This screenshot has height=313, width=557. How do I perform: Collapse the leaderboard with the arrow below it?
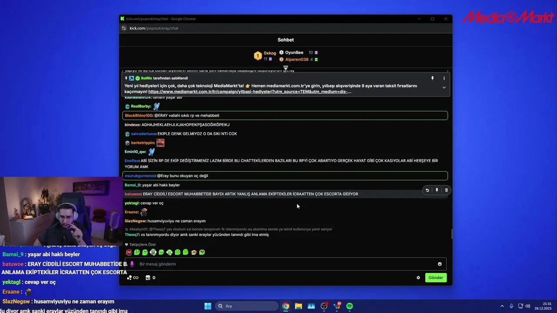[x=285, y=68]
